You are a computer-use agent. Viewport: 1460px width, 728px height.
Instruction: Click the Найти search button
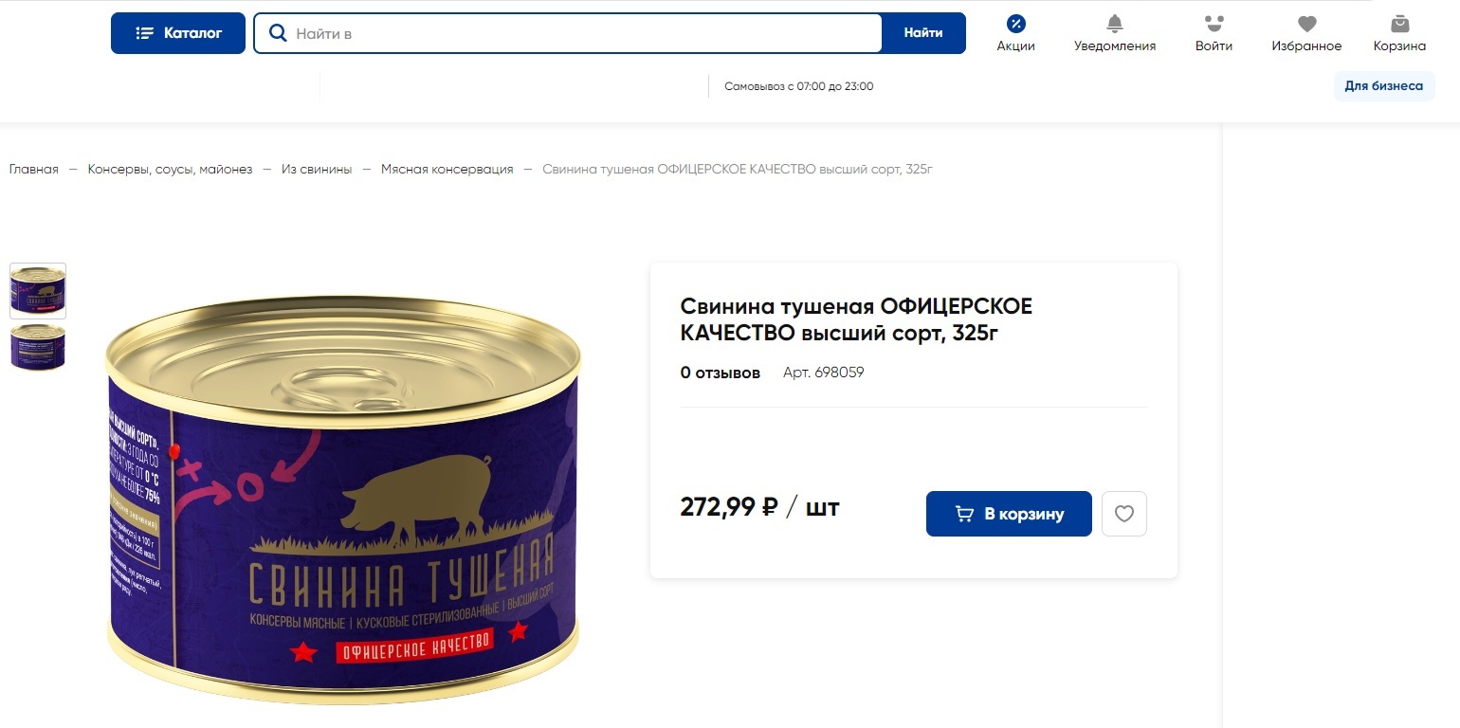[923, 33]
